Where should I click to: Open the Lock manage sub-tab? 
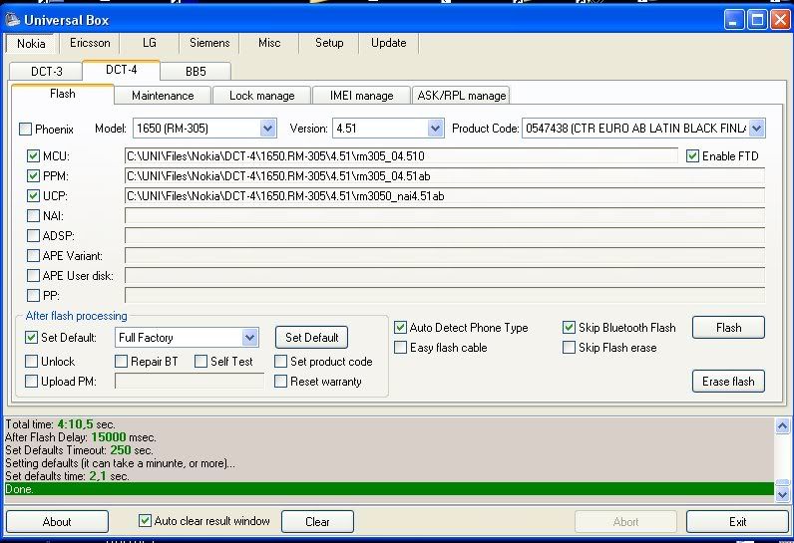(x=261, y=96)
